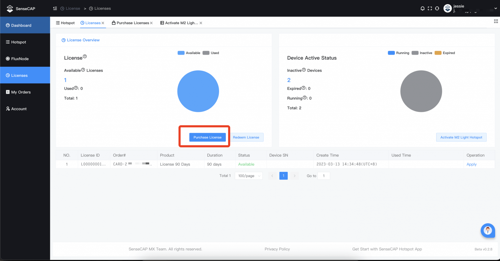Screen dimensions: 500x261
Task: Open the support chat avatar
Action: tap(488, 230)
